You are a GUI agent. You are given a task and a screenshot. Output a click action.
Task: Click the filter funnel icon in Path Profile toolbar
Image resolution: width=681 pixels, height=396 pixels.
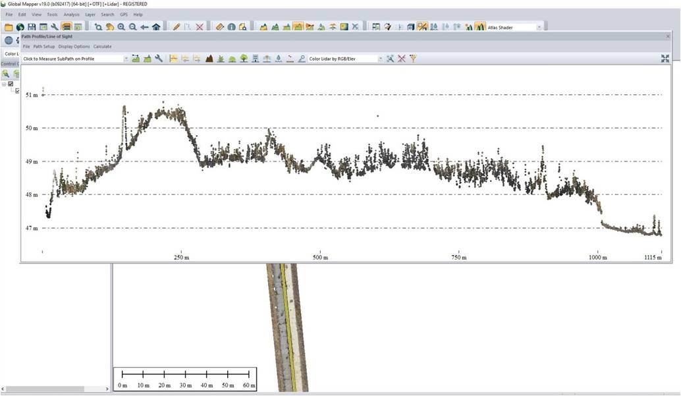[x=413, y=59]
